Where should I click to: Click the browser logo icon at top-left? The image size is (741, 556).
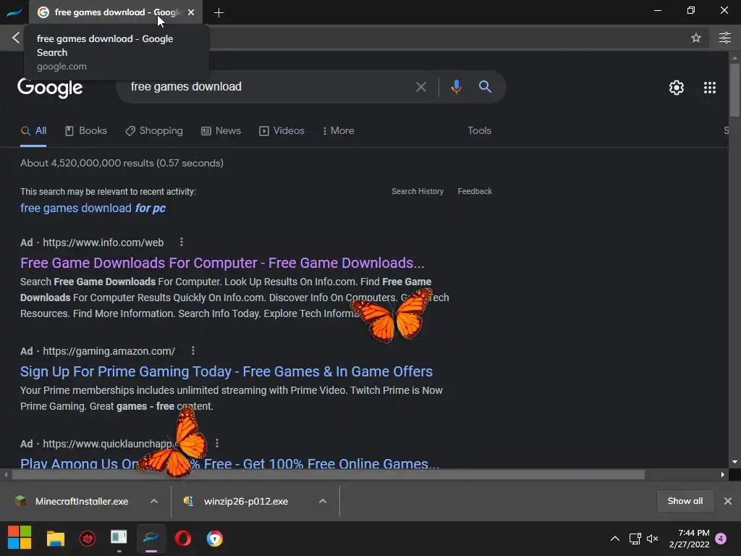14,12
